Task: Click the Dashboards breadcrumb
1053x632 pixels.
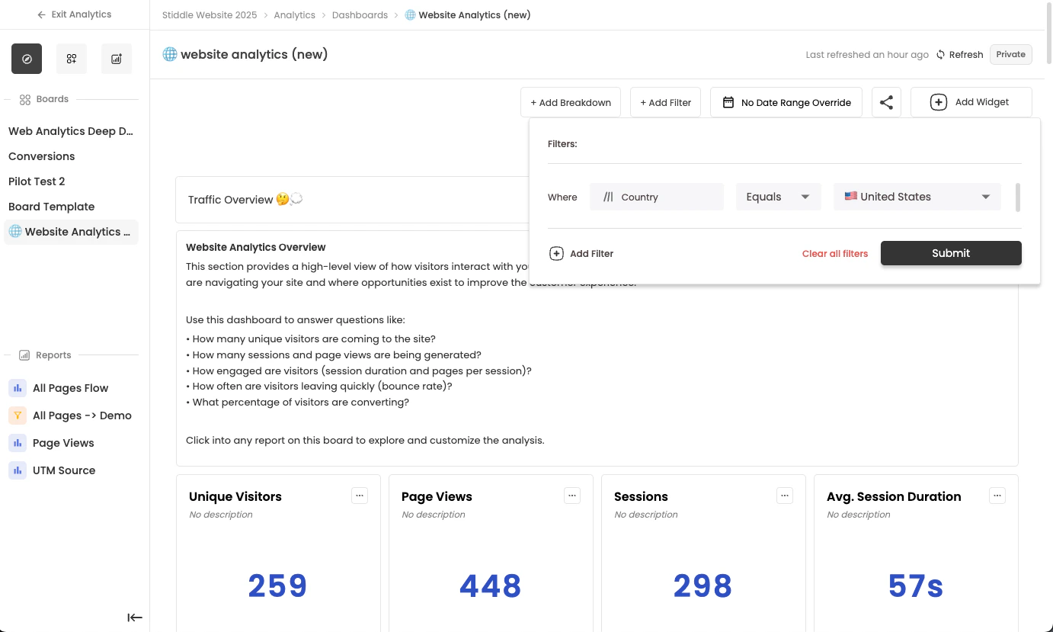Action: tap(360, 15)
